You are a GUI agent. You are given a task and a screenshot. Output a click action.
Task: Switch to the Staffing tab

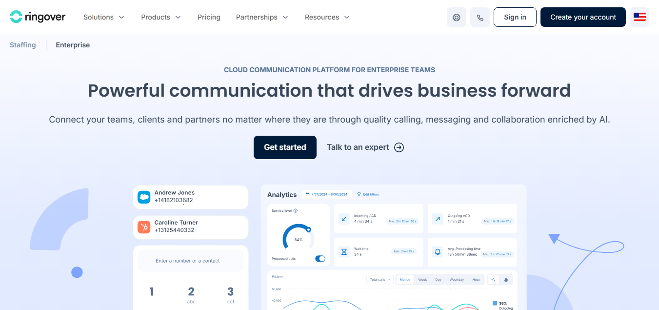(x=23, y=45)
